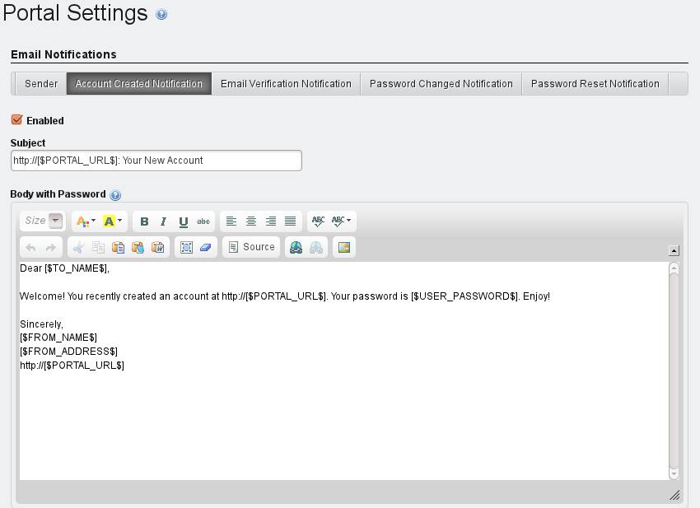The width and height of the screenshot is (700, 508).
Task: Click the editor resize handle
Action: tap(674, 495)
